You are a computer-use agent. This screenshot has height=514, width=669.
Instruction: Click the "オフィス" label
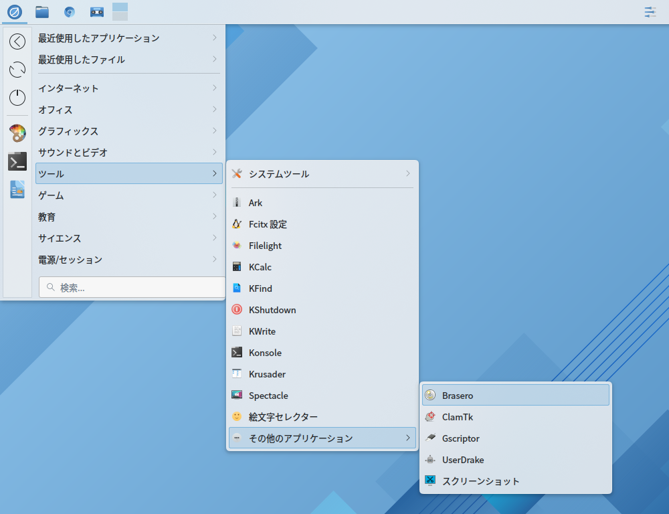56,110
